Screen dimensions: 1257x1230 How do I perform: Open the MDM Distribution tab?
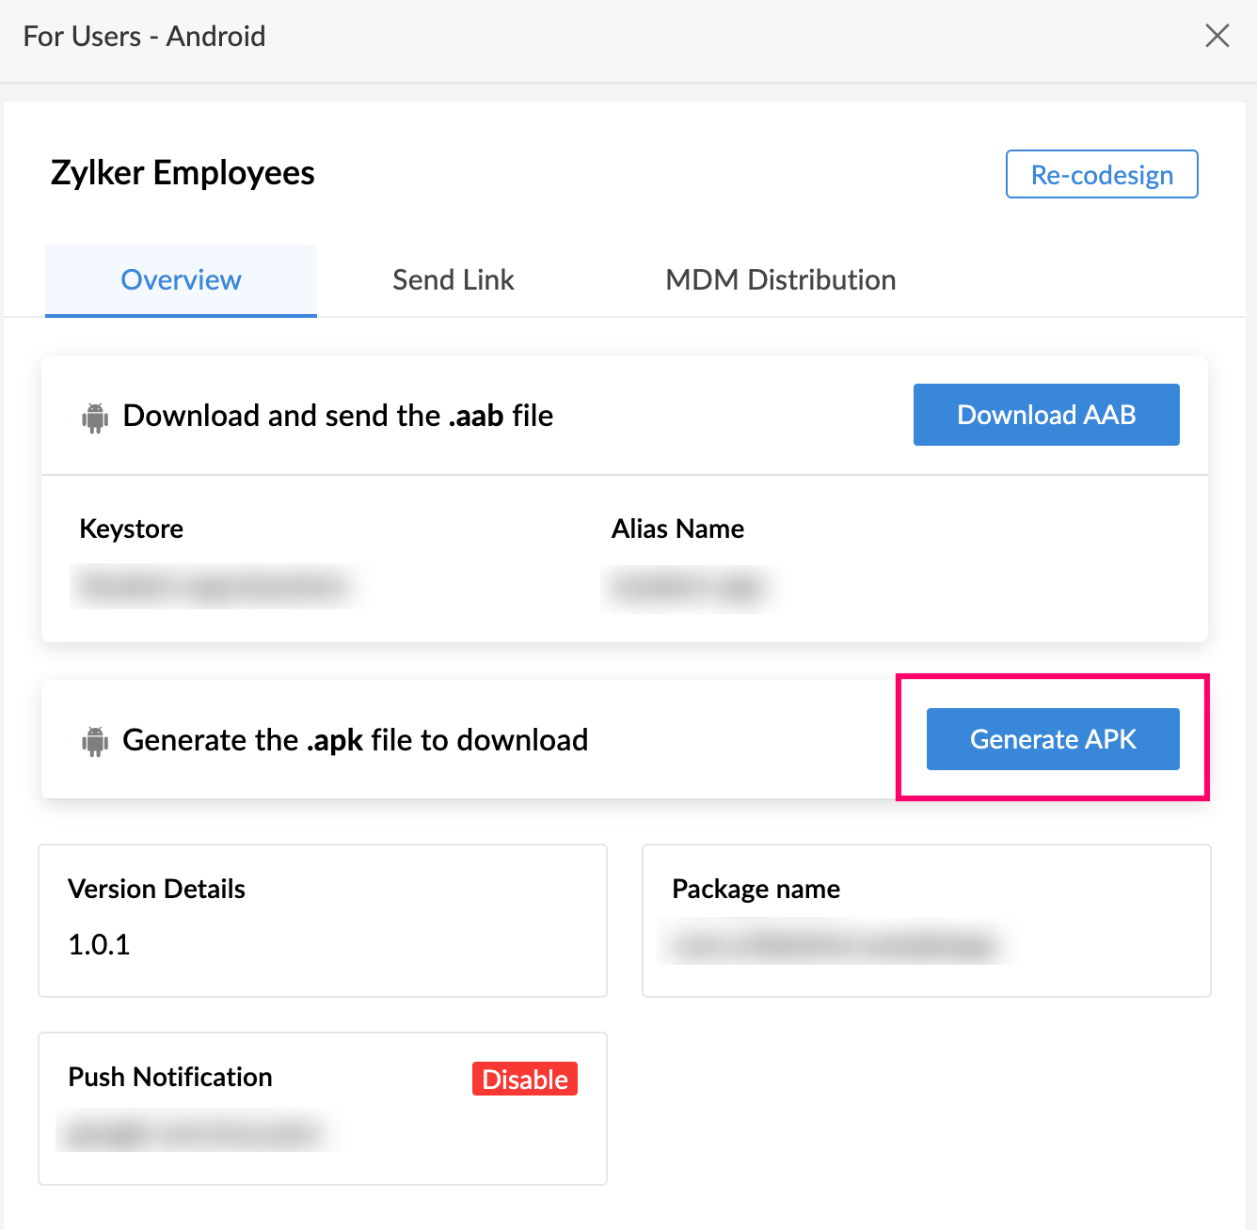(780, 279)
